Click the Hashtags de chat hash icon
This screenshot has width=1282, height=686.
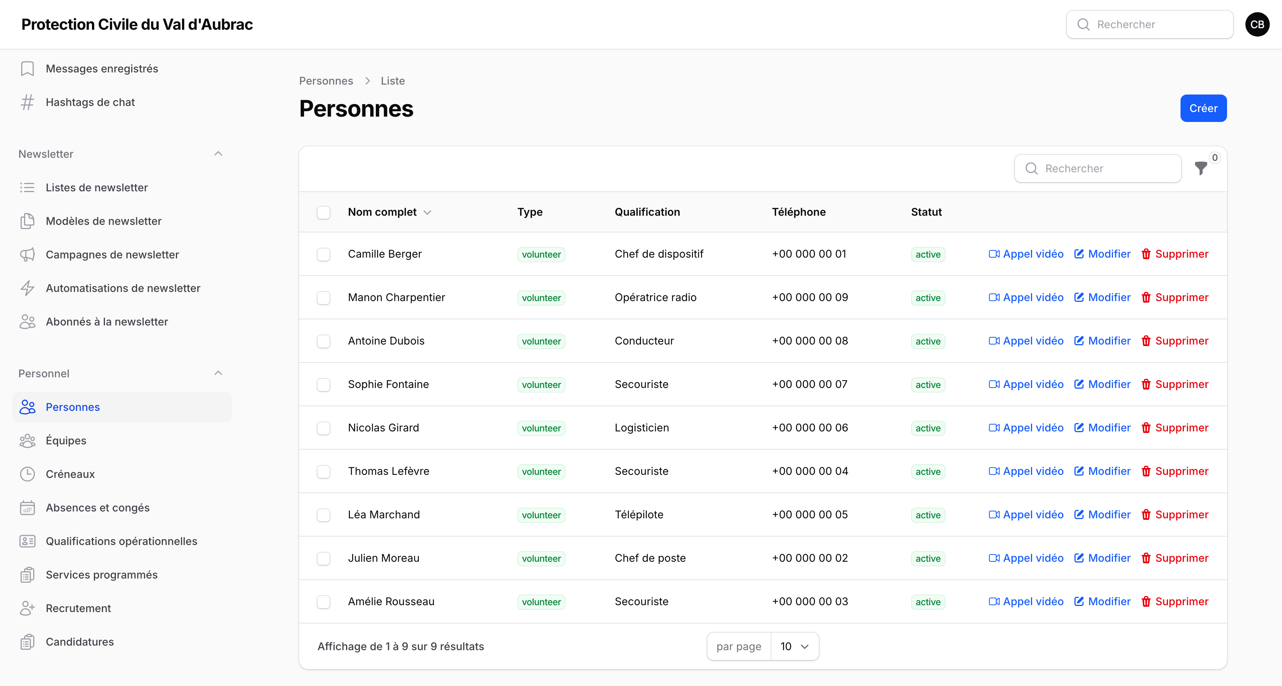point(27,102)
